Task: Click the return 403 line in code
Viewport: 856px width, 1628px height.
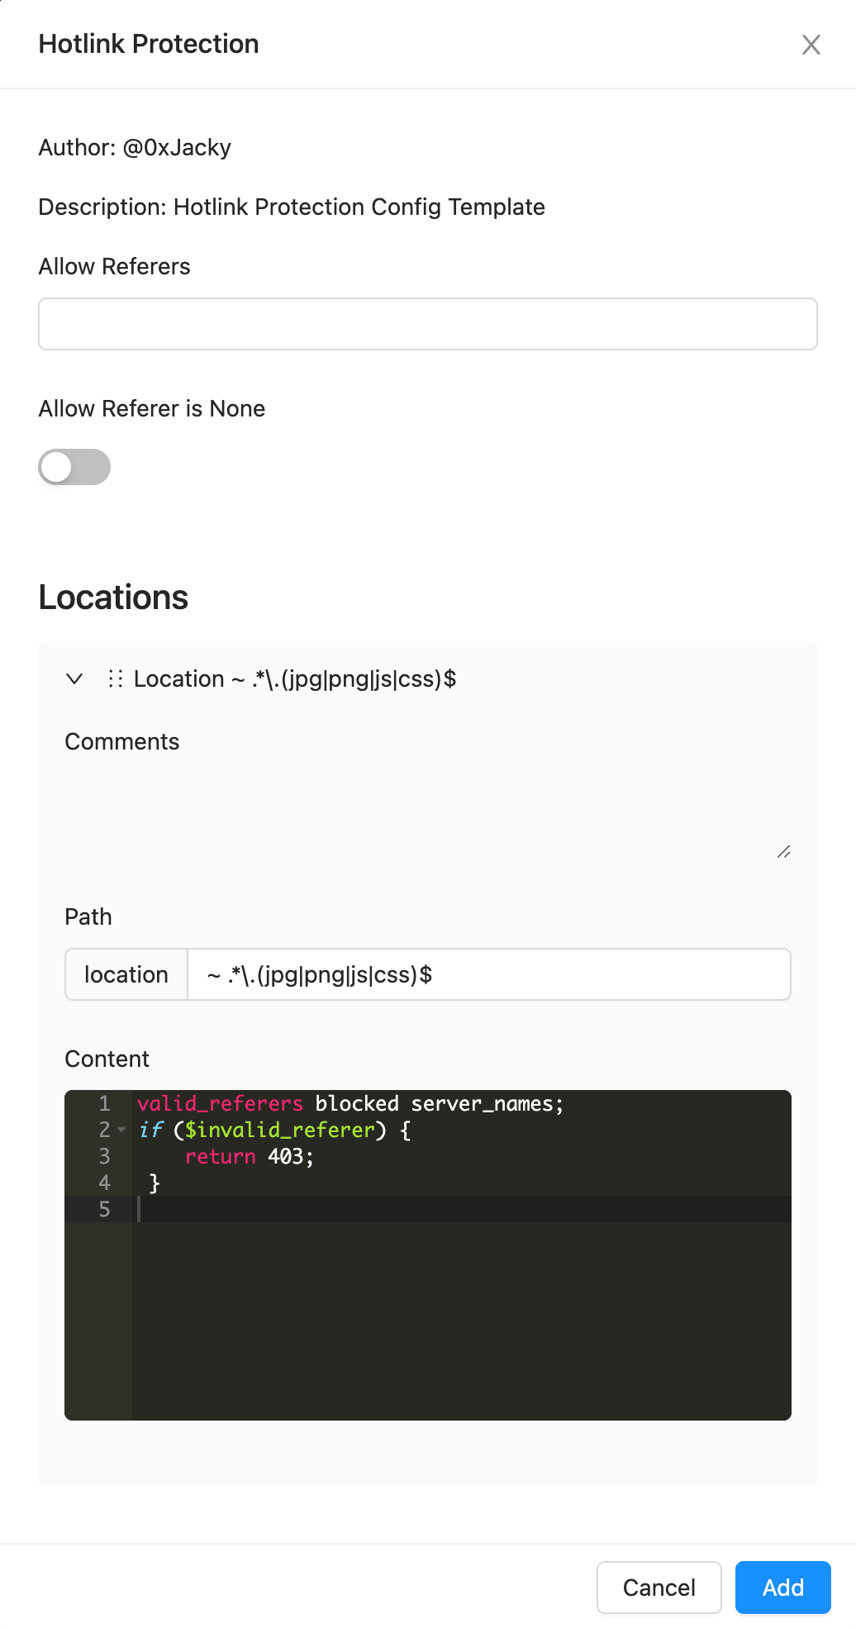Action: point(249,1157)
